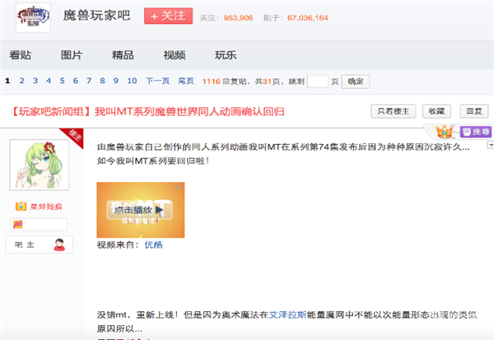Open the 优酷 video source link
Screen dimensions: 494x340
click(x=153, y=245)
